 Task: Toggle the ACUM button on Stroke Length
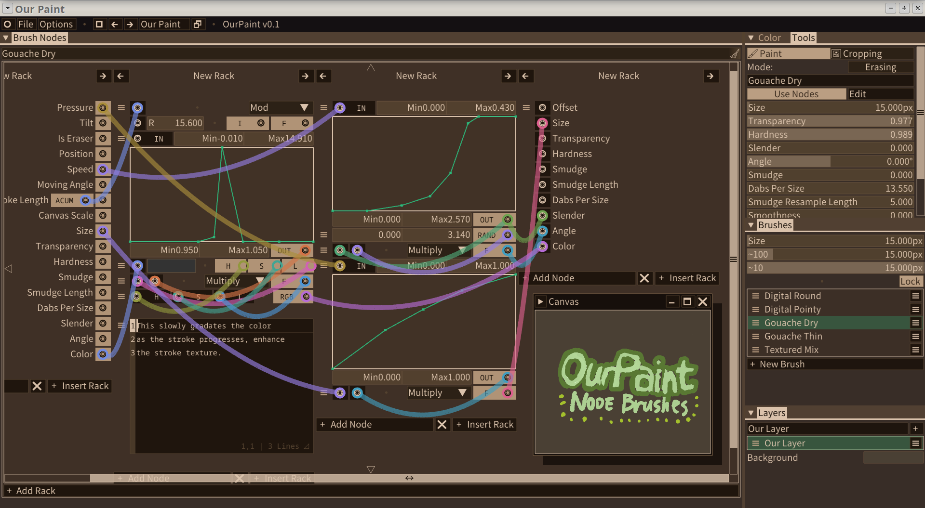point(65,200)
